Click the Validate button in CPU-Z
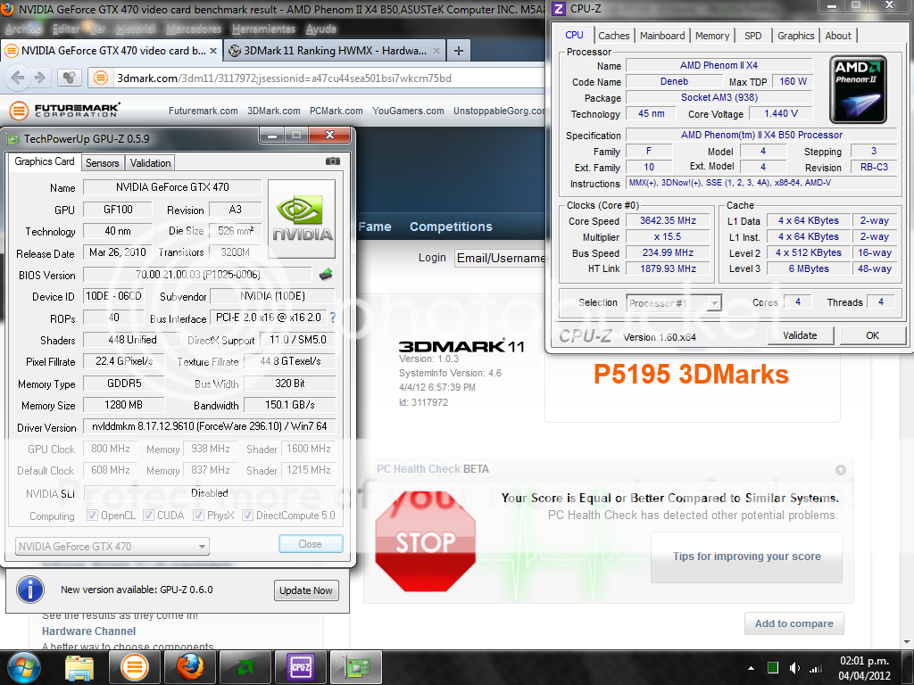Image resolution: width=914 pixels, height=685 pixels. (x=800, y=335)
